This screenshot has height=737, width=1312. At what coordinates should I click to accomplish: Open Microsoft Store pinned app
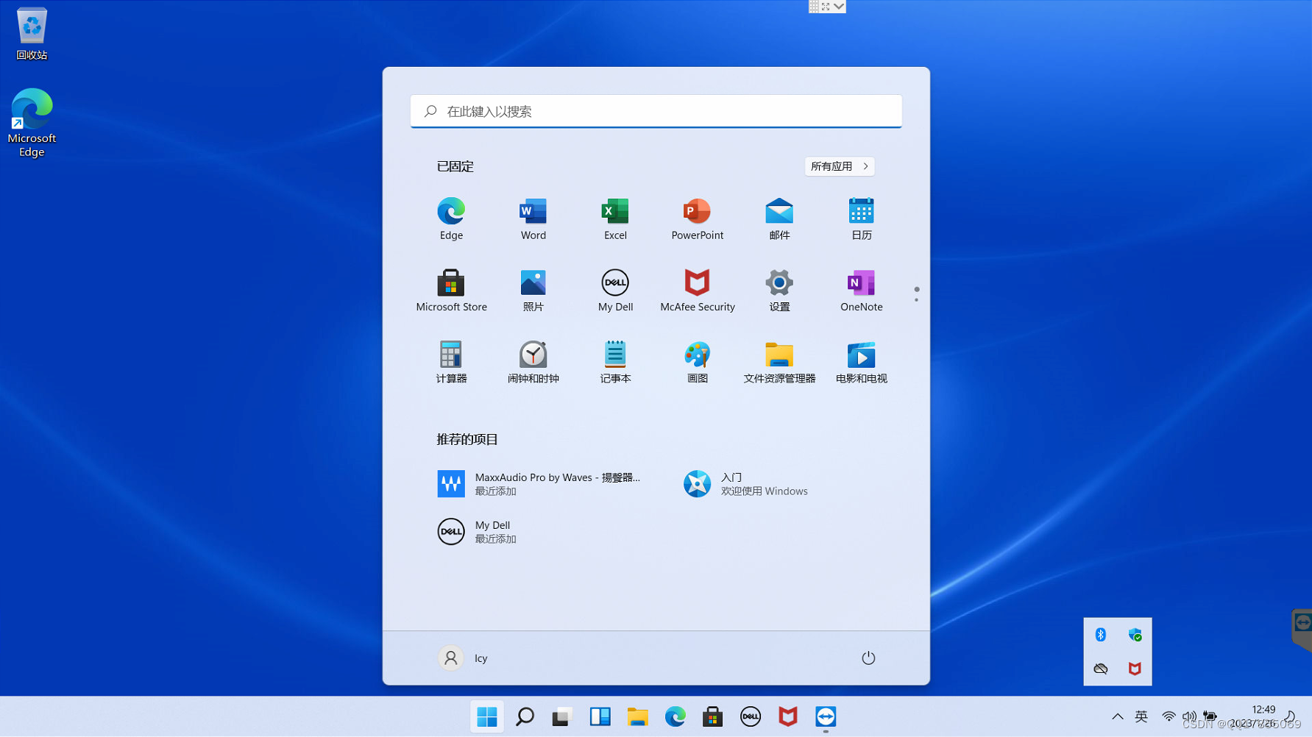click(451, 291)
